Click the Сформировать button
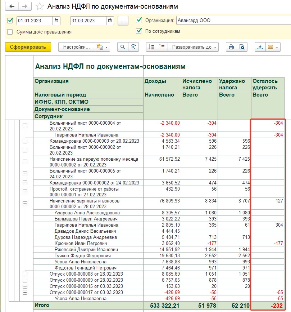 click(28, 47)
